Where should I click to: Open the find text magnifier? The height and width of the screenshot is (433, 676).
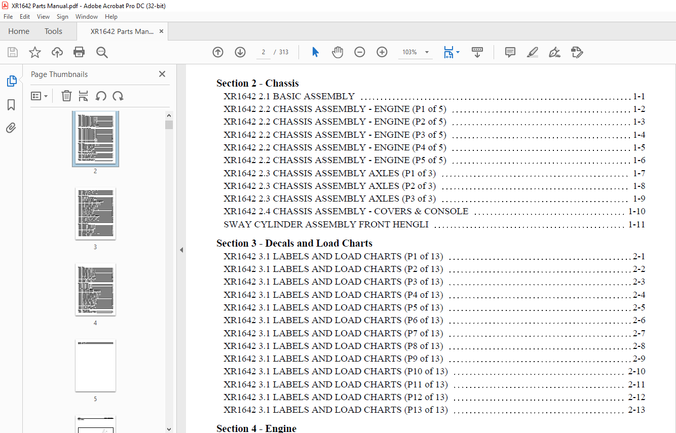[102, 52]
